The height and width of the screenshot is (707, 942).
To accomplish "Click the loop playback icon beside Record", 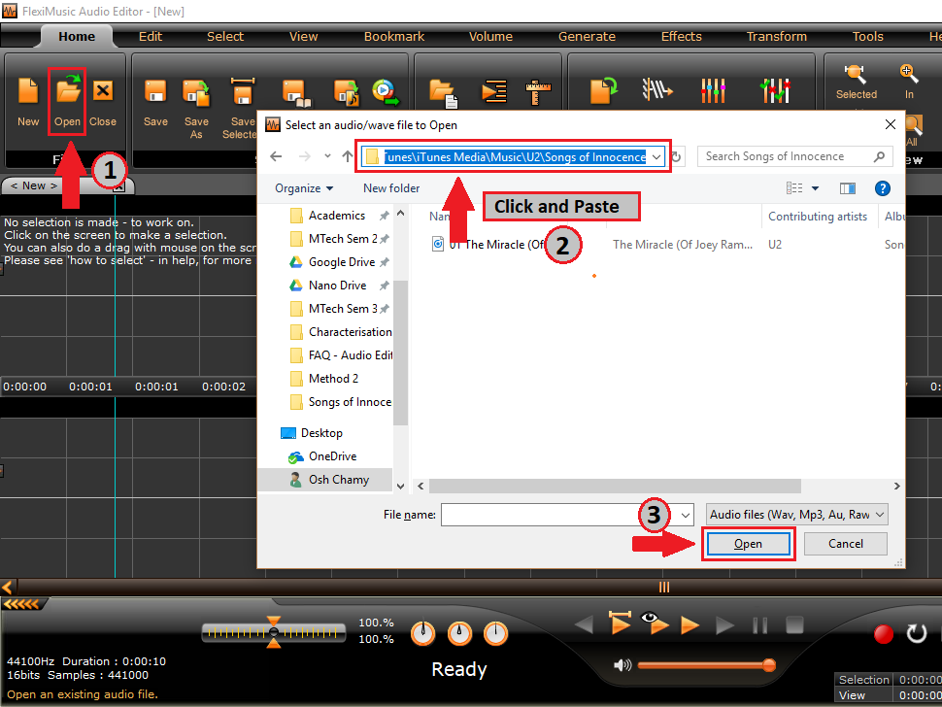I will [917, 634].
